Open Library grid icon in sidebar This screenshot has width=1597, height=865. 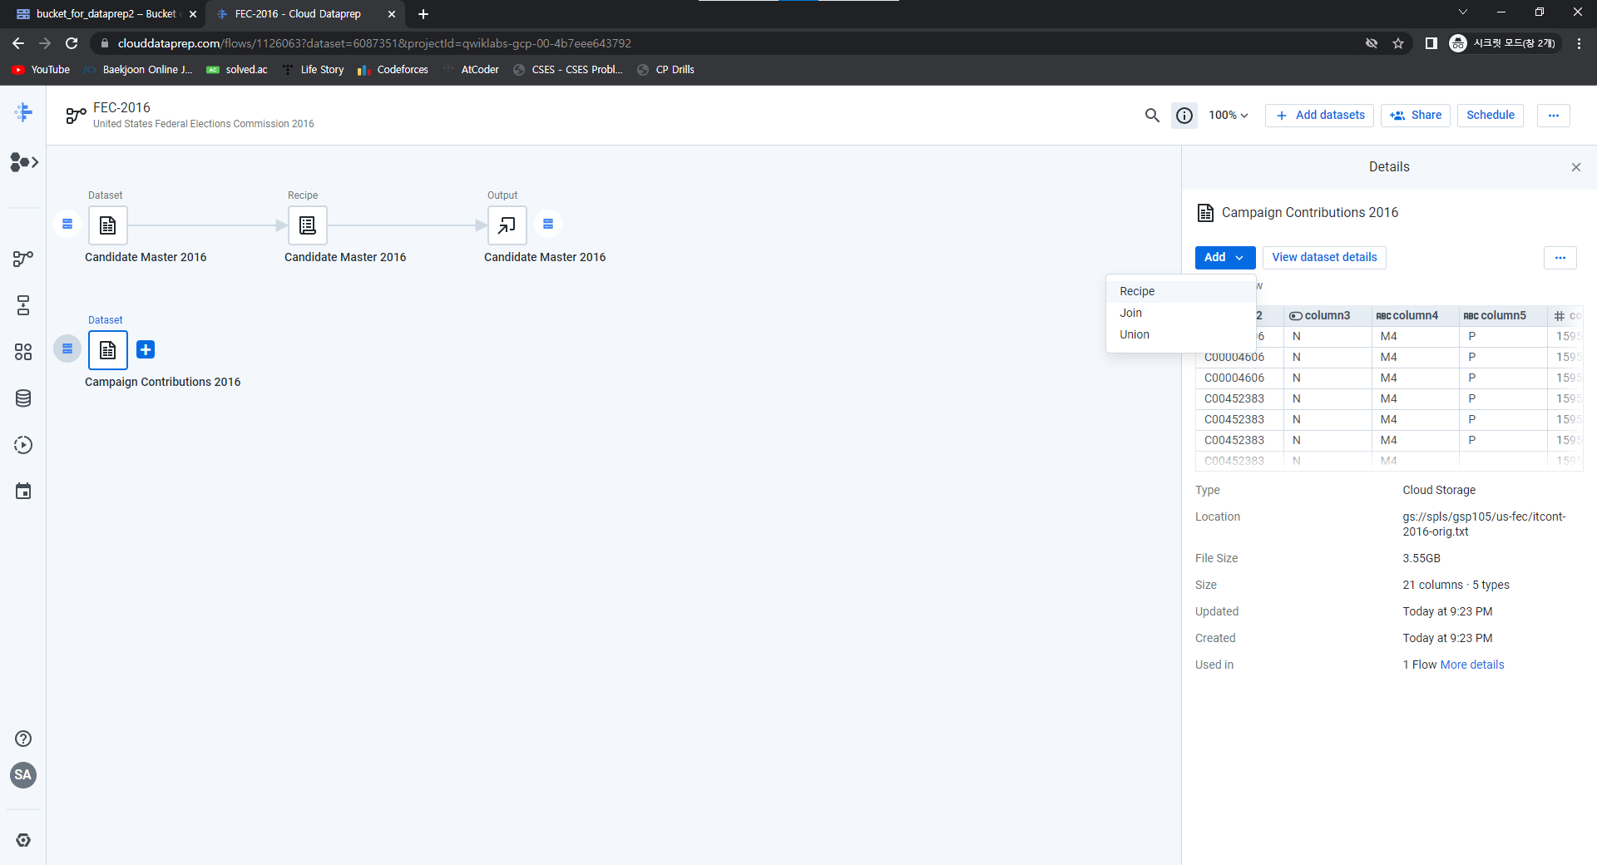click(x=23, y=352)
